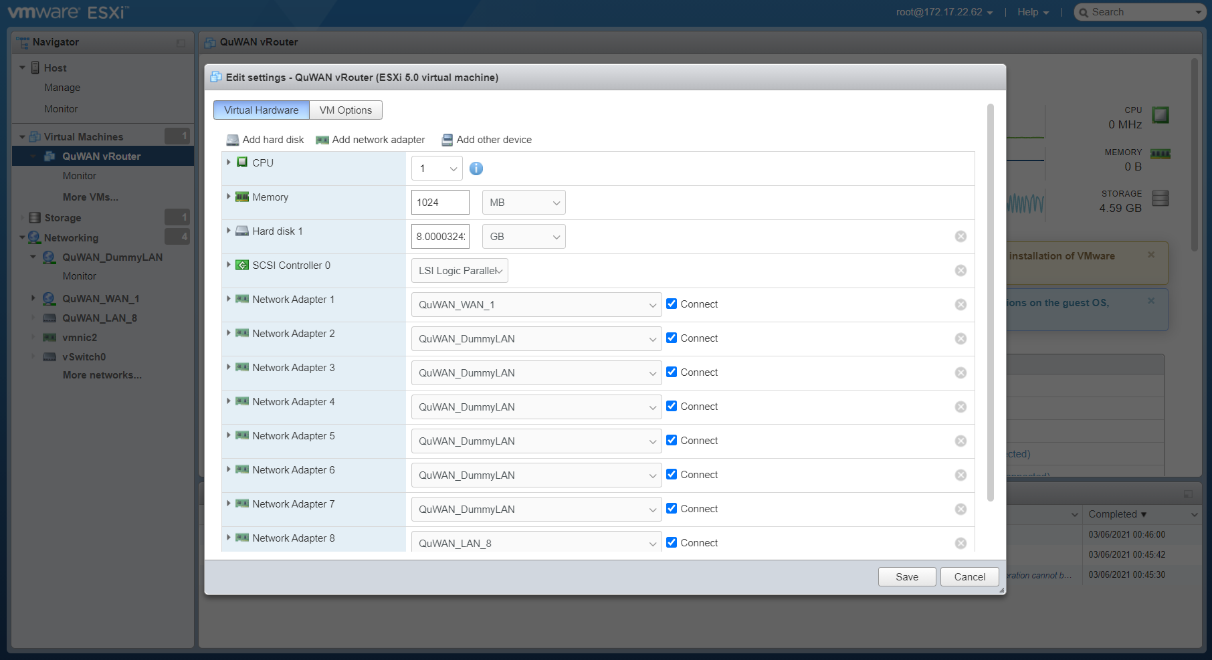Delete Network Adapter 5 using its X icon
This screenshot has height=660, width=1212.
pyautogui.click(x=961, y=441)
